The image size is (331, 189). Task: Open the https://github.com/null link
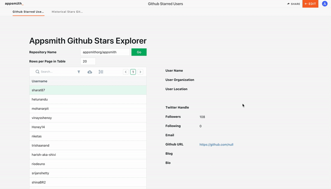click(x=216, y=145)
